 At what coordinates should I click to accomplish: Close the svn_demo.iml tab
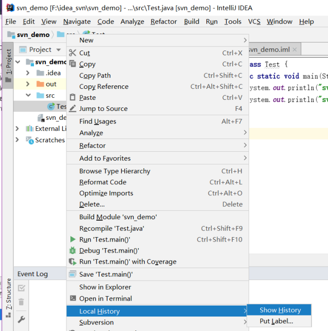pos(295,49)
